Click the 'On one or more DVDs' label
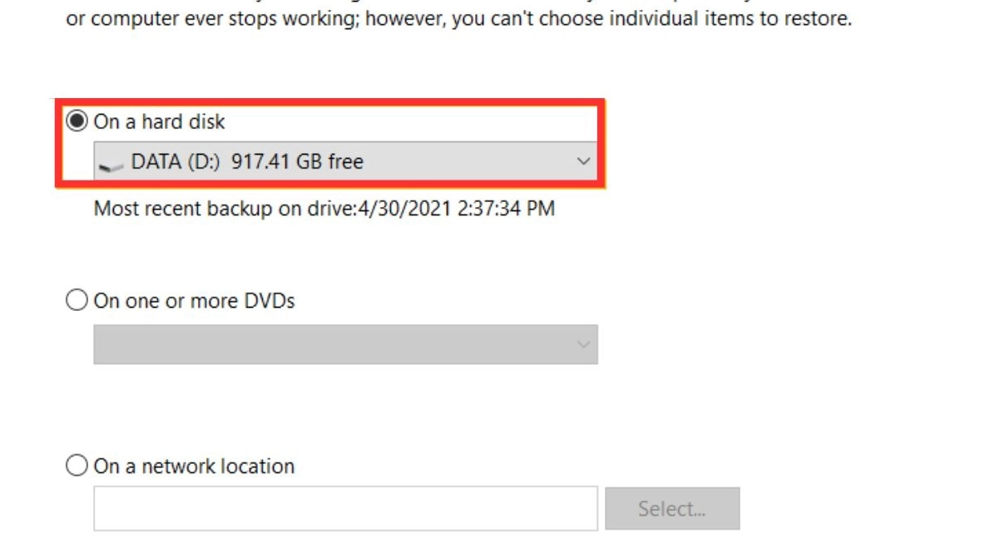 (195, 300)
